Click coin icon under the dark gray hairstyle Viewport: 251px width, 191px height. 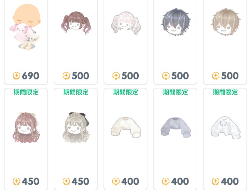click(x=166, y=76)
